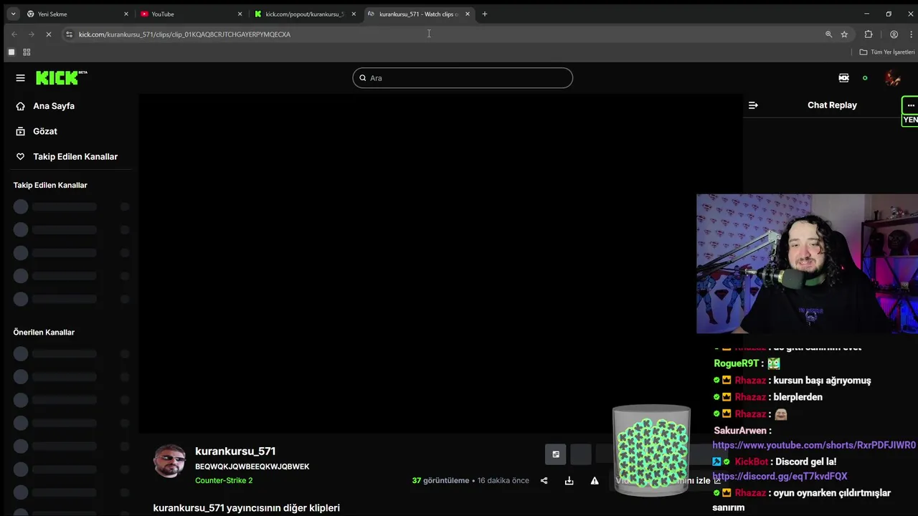The image size is (918, 516).
Task: Click the Ara search field
Action: [x=463, y=78]
